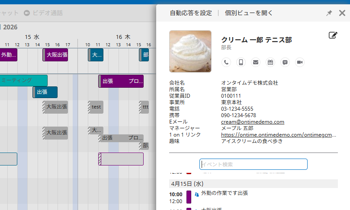Click the イベント検索 search field

click(x=254, y=164)
